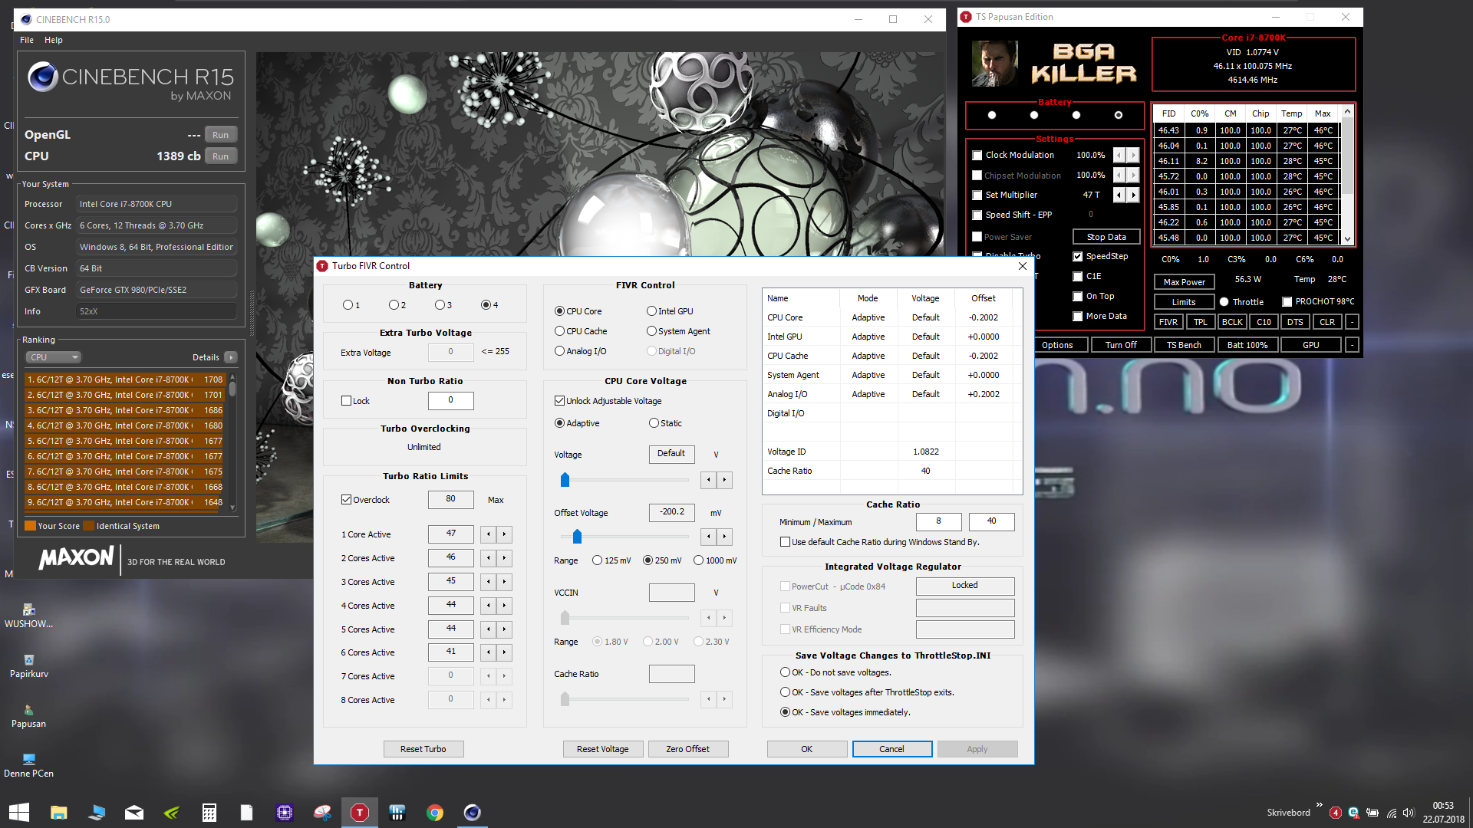Open network icon in system tray
Viewport: 1473px width, 828px height.
point(1392,813)
